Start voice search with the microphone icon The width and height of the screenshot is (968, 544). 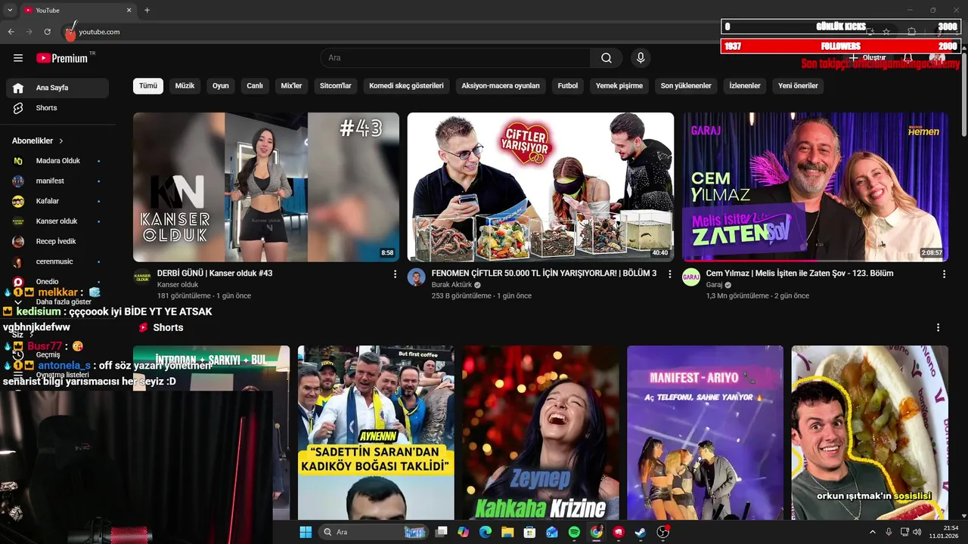click(641, 58)
